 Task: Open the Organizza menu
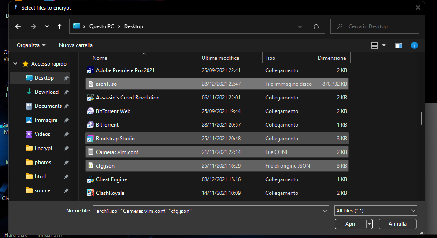[x=31, y=45]
